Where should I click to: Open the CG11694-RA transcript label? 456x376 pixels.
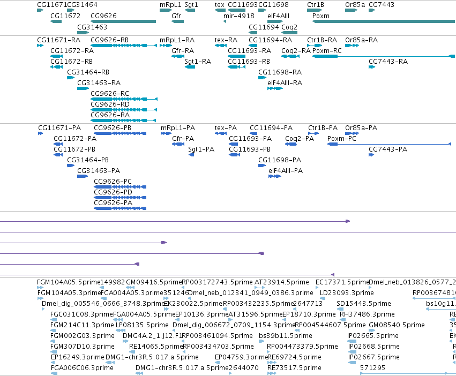point(271,40)
